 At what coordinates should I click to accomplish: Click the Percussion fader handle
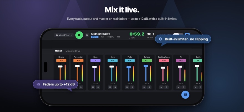77,66
